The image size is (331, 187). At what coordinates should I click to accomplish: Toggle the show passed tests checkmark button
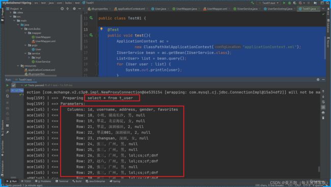click(14, 85)
